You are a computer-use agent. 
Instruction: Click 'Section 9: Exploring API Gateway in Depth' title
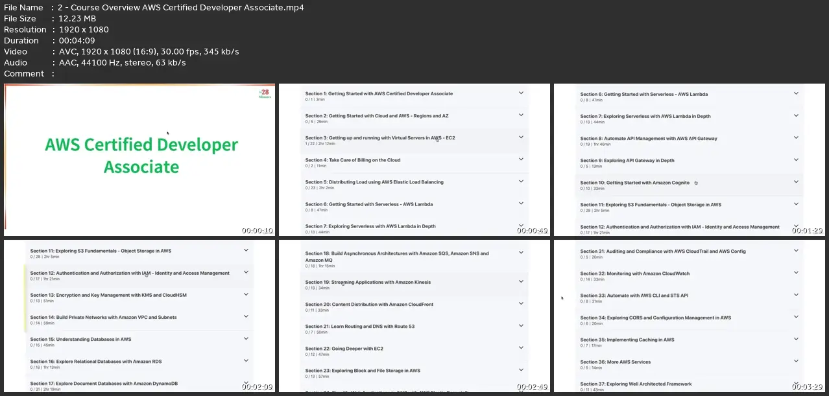(627, 161)
